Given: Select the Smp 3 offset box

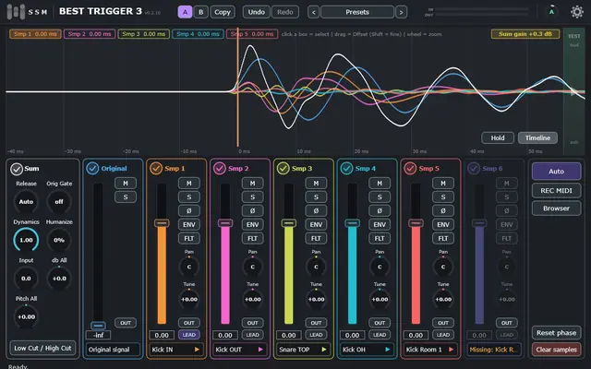Looking at the screenshot, I should tap(144, 34).
